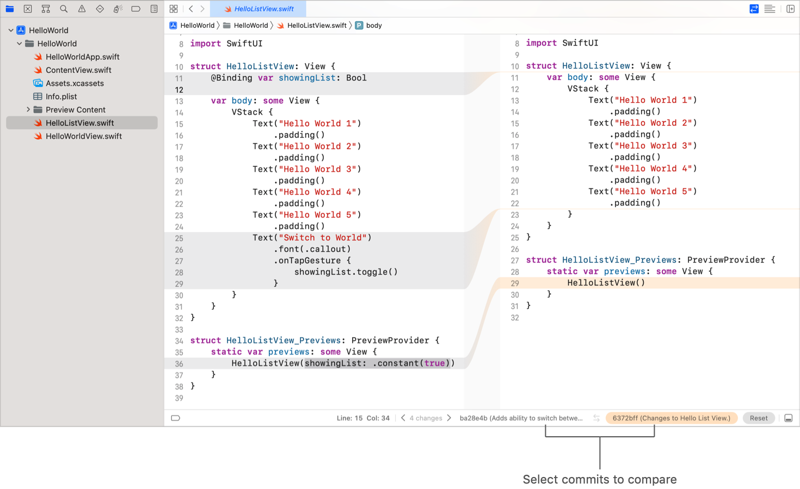Open the Test navigator diamond icon
This screenshot has height=489, width=800.
100,9
